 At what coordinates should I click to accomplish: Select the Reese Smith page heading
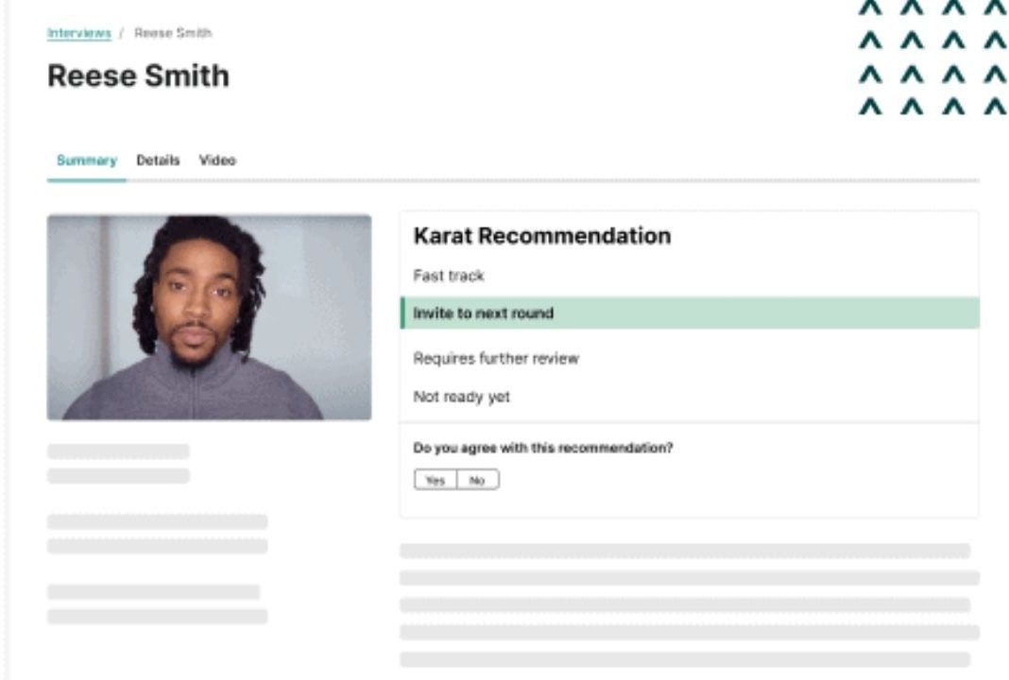[138, 76]
